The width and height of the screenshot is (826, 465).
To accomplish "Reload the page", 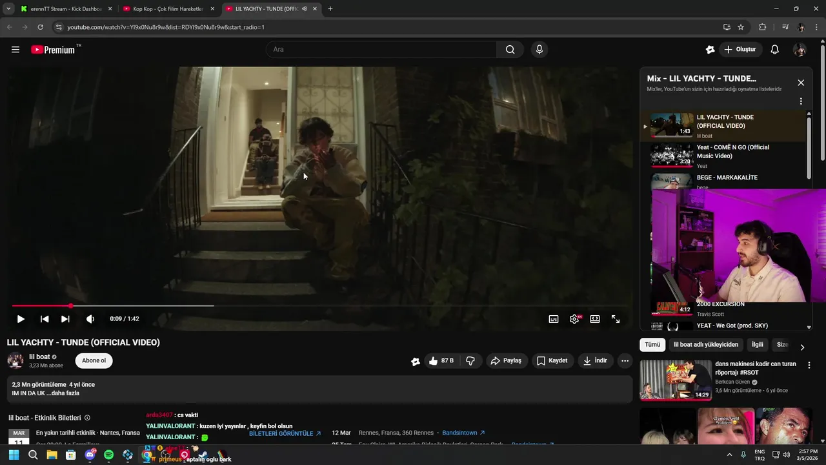I will [40, 27].
